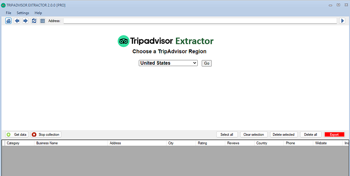Click the Select all button
Image resolution: width=350 pixels, height=176 pixels.
point(227,134)
